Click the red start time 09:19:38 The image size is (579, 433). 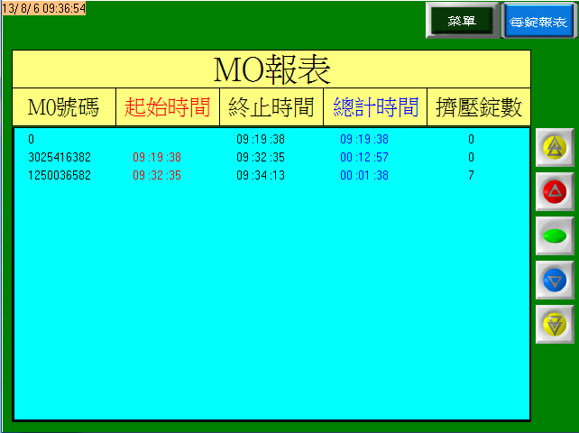tap(157, 157)
